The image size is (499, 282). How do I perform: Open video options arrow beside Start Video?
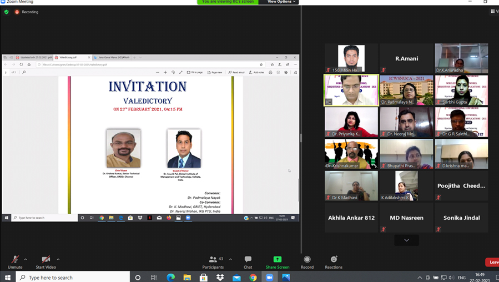(x=58, y=259)
